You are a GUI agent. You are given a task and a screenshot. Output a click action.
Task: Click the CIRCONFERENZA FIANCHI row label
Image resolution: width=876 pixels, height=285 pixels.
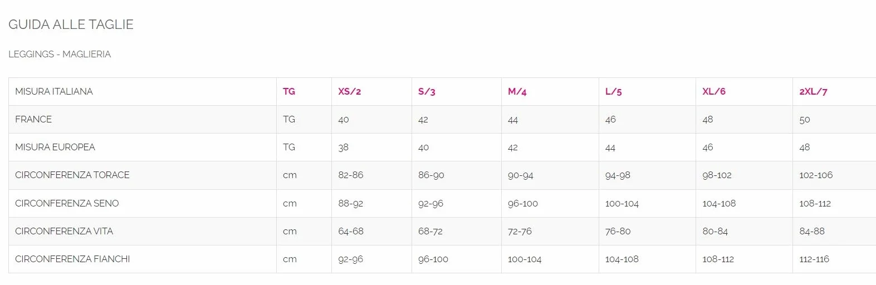tap(72, 259)
